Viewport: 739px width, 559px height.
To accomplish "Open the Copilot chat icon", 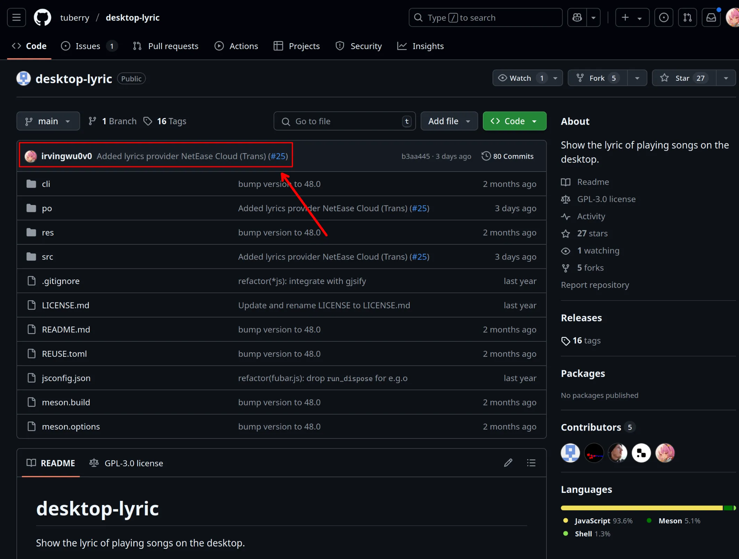I will pyautogui.click(x=577, y=17).
